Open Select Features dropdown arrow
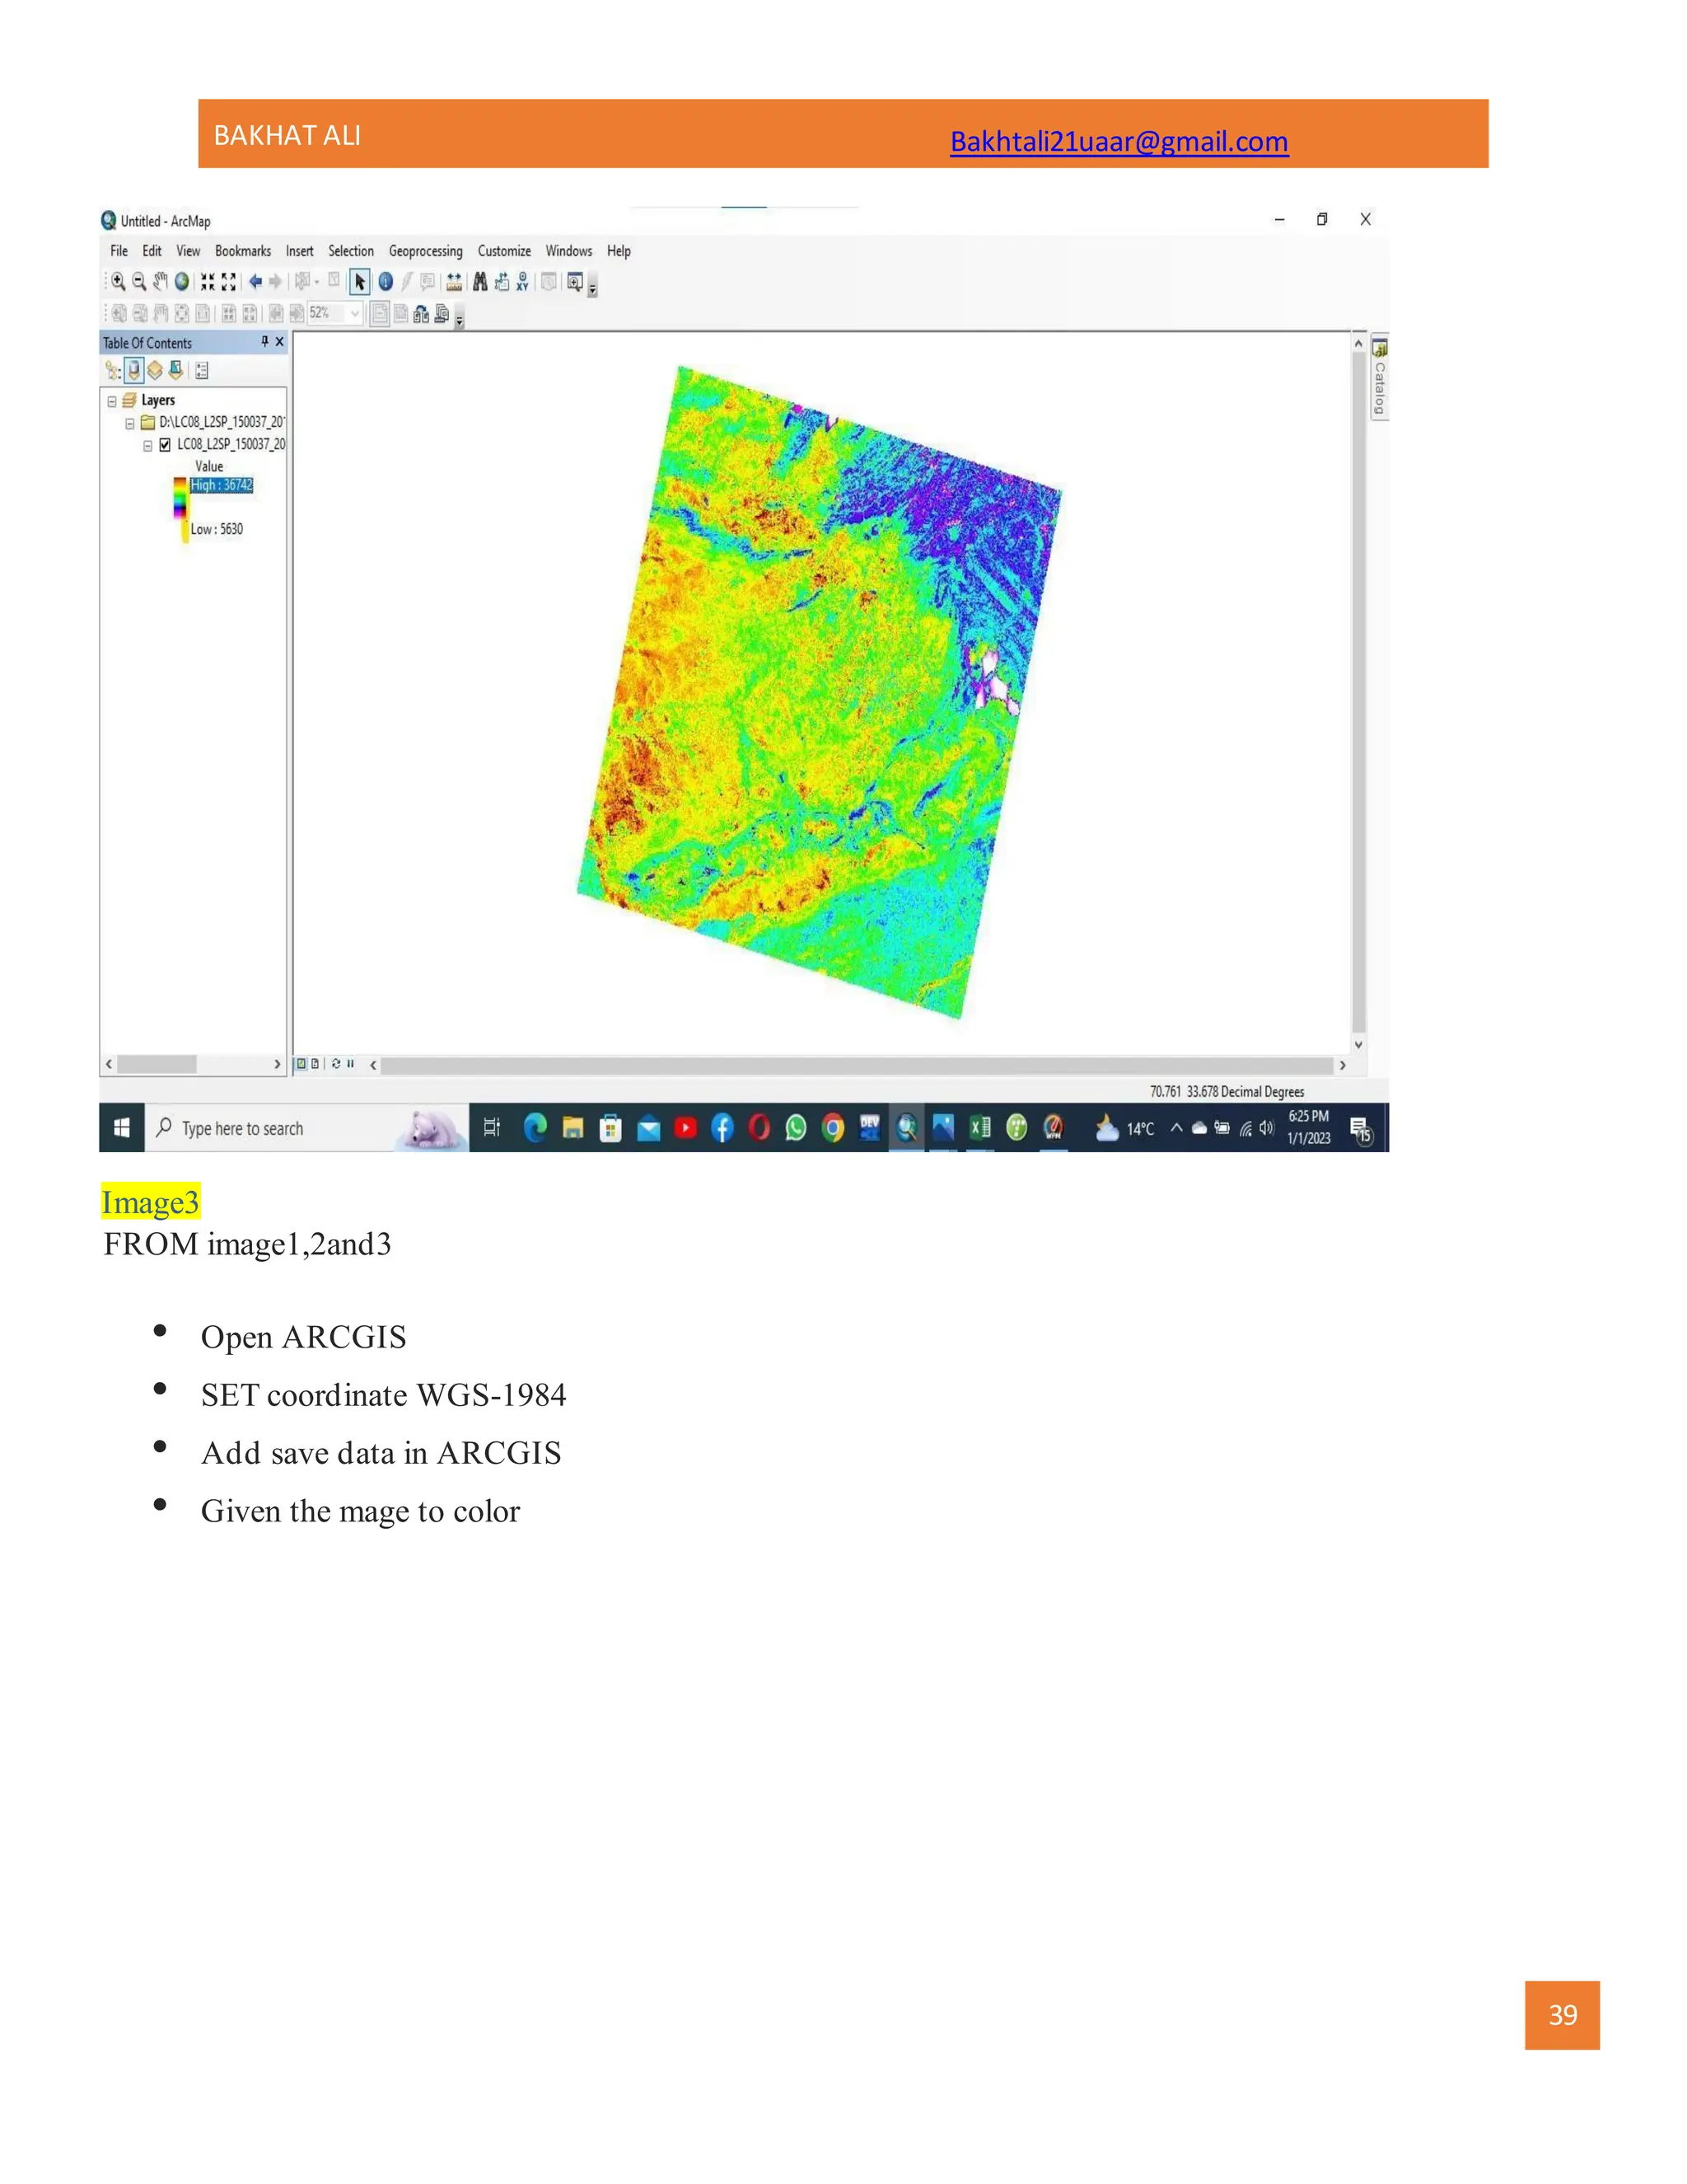Screen dimensions: 1687x2184 pos(317,282)
